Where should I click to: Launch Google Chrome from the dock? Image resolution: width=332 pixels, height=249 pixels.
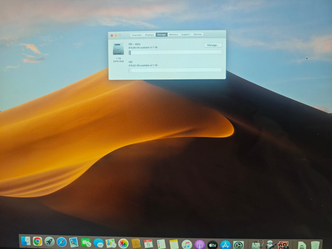(x=37, y=241)
